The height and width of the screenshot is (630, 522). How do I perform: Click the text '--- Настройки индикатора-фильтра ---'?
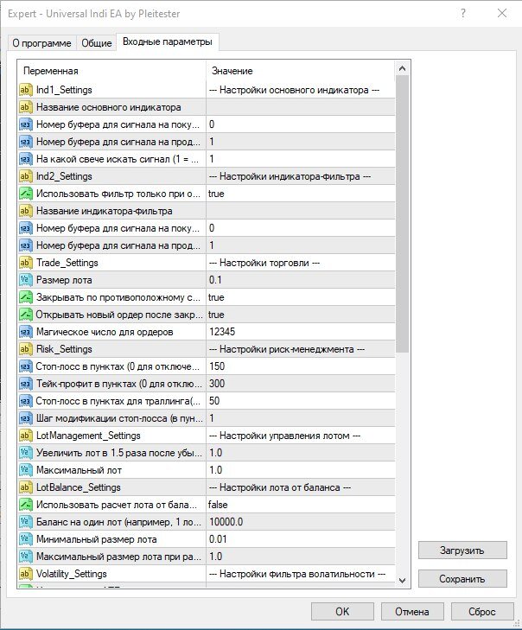click(x=290, y=176)
